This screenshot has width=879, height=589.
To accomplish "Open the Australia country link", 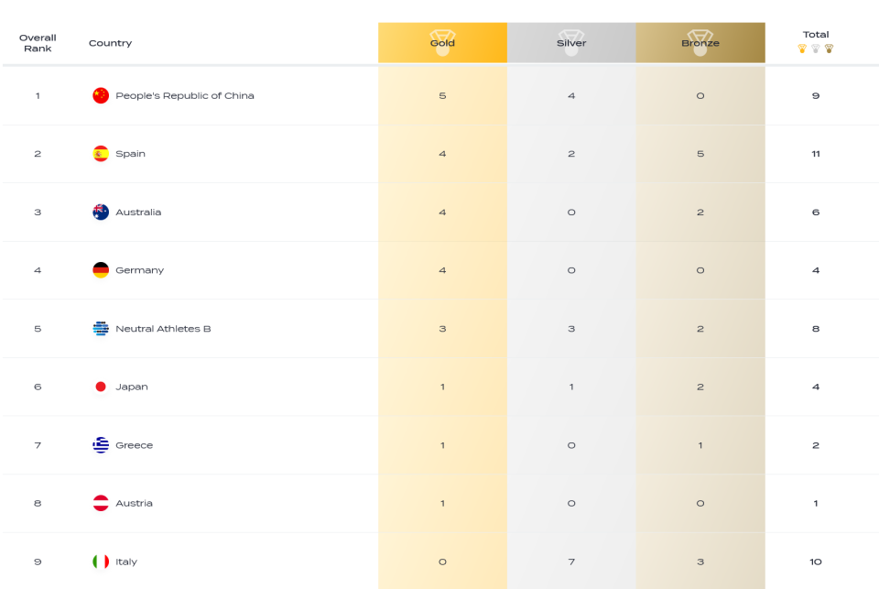I will [x=138, y=212].
